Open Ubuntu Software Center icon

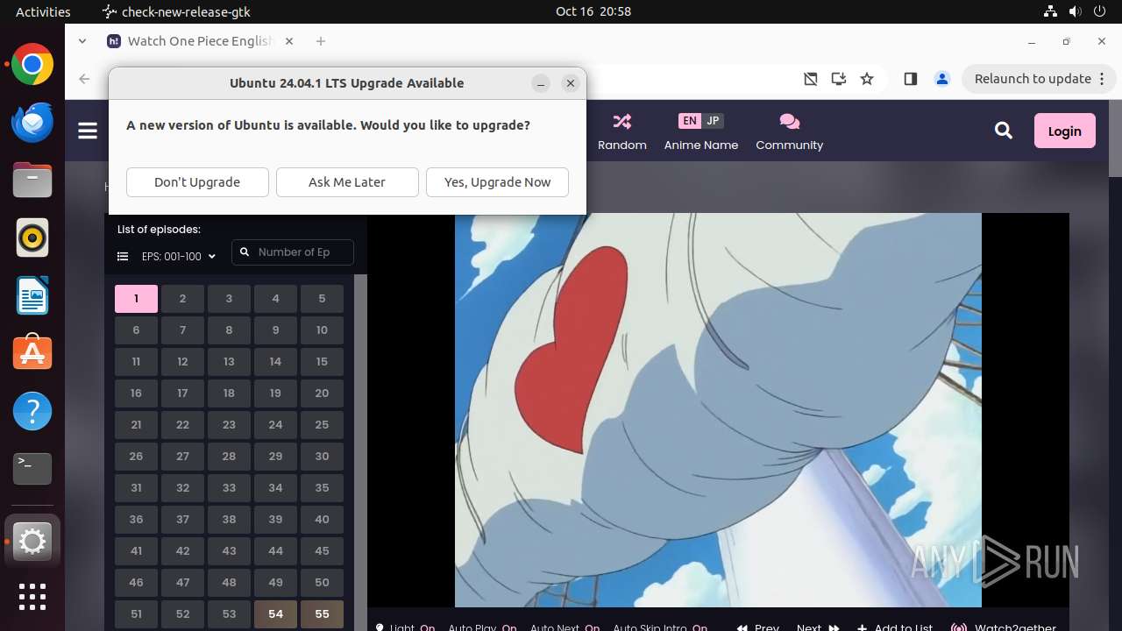32,352
